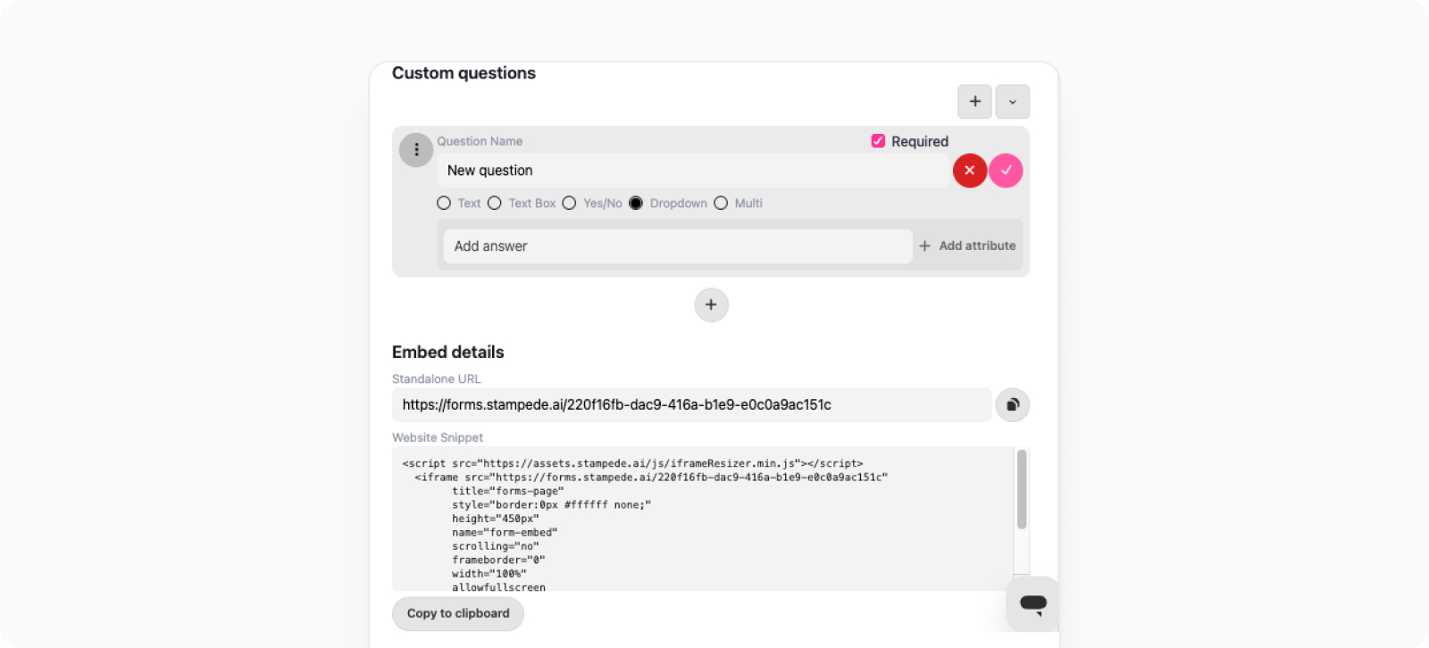This screenshot has width=1429, height=648.
Task: Click the Question Name input field
Action: (692, 170)
